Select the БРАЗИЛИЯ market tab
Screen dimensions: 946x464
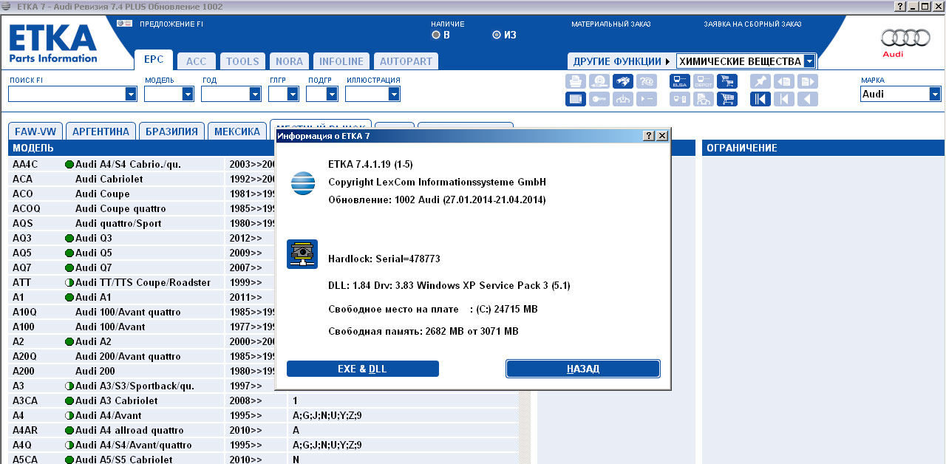171,132
